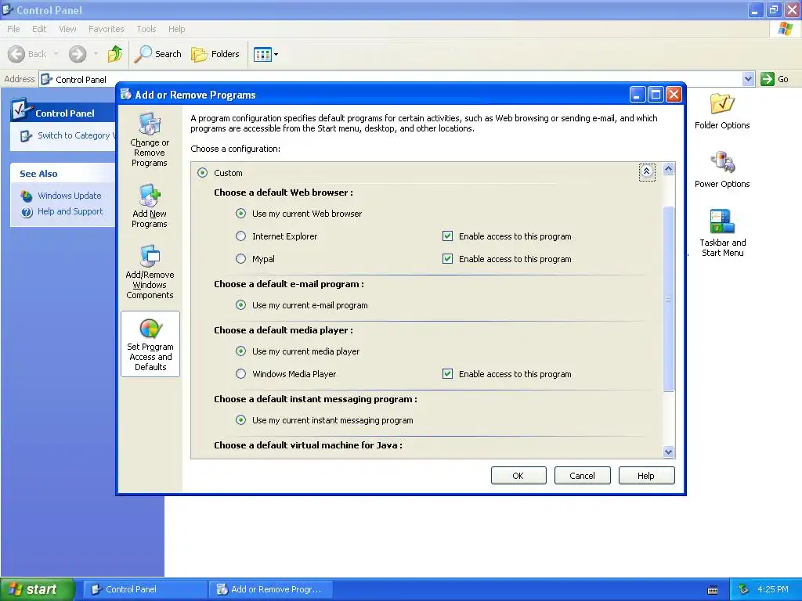Click the Help button in dialog

click(x=646, y=476)
